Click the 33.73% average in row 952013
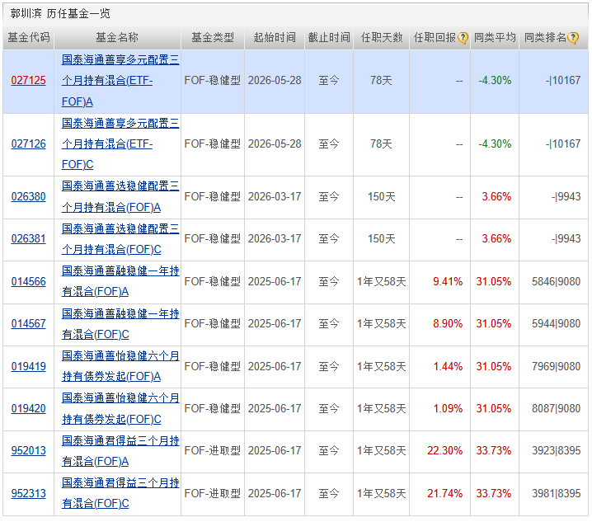The image size is (592, 522). click(493, 450)
